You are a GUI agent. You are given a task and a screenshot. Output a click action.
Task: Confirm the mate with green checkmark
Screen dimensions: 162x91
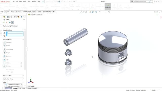[x=4, y=22]
